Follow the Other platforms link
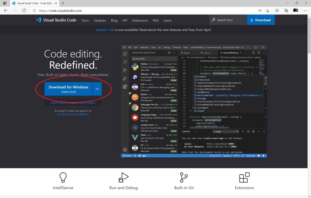 tap(60, 103)
